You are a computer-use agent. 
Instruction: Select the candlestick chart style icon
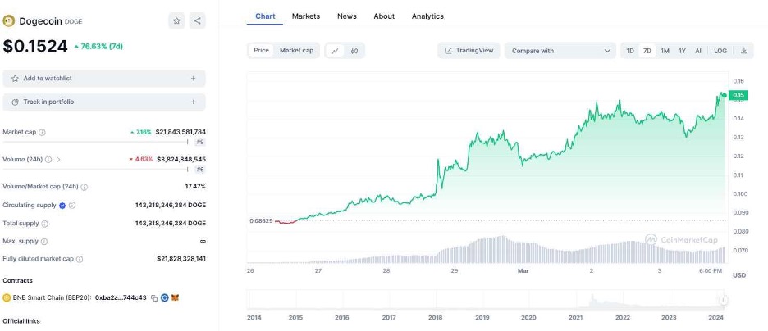click(354, 51)
